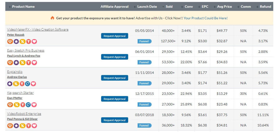Click the flame icon in the advertise banner
Image resolution: width=280 pixels, height=132 pixels.
coord(52,18)
